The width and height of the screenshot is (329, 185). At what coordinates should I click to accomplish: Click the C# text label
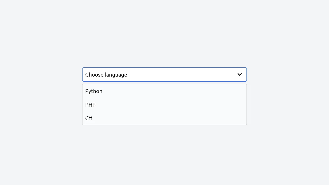click(x=89, y=118)
